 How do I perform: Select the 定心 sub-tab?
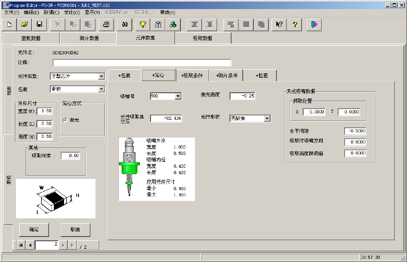[158, 75]
